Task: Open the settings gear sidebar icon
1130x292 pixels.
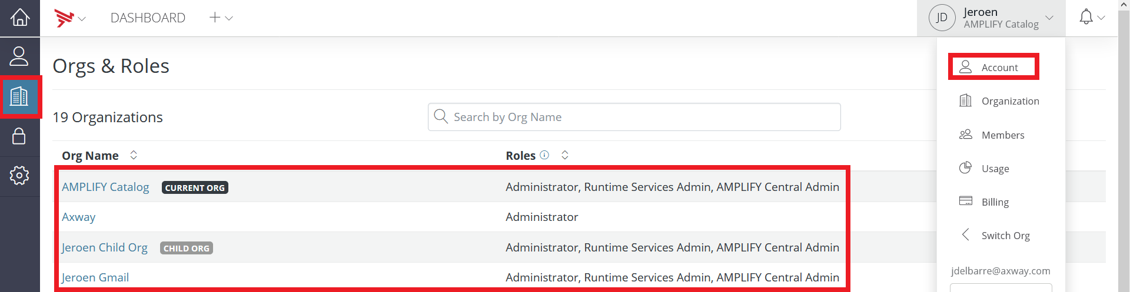Action: [19, 175]
